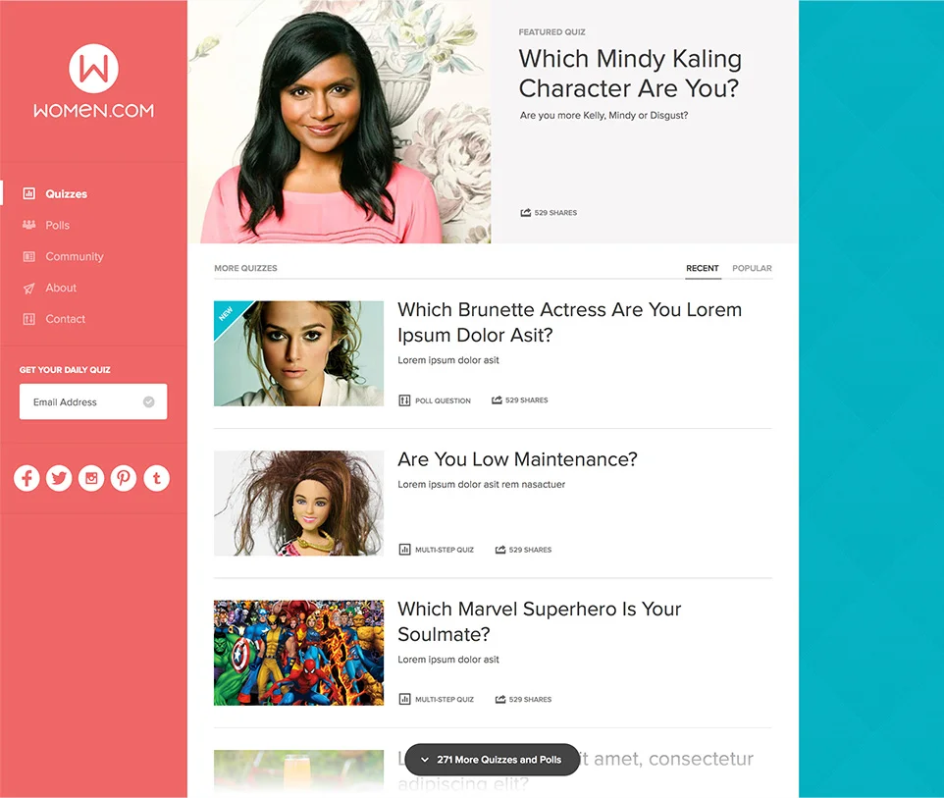Viewport: 944px width, 798px height.
Task: Open the Twitter social icon
Action: 59,478
